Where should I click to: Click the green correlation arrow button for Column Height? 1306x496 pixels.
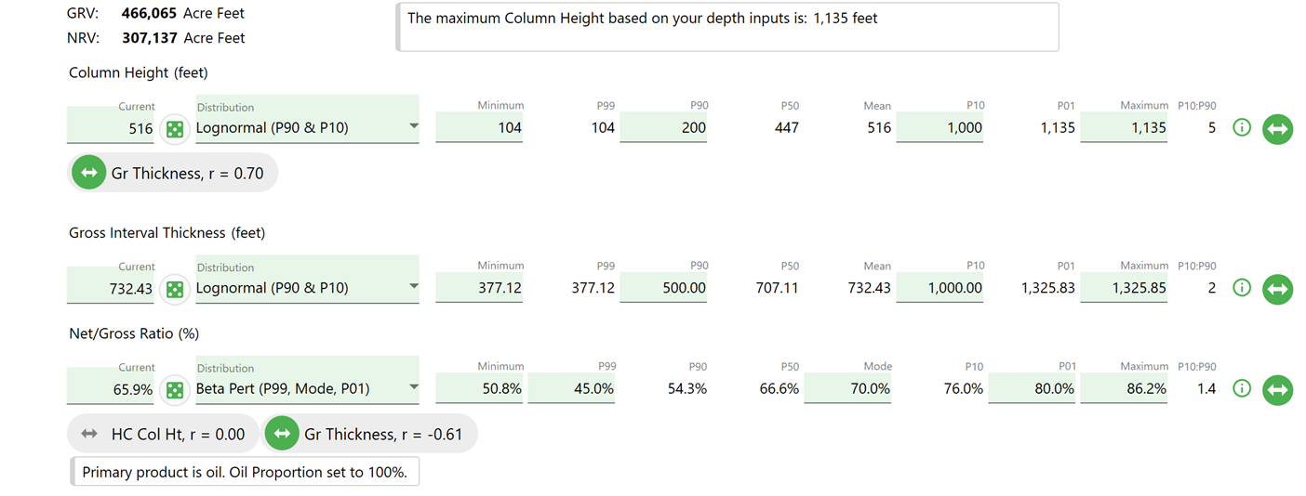(x=1277, y=129)
